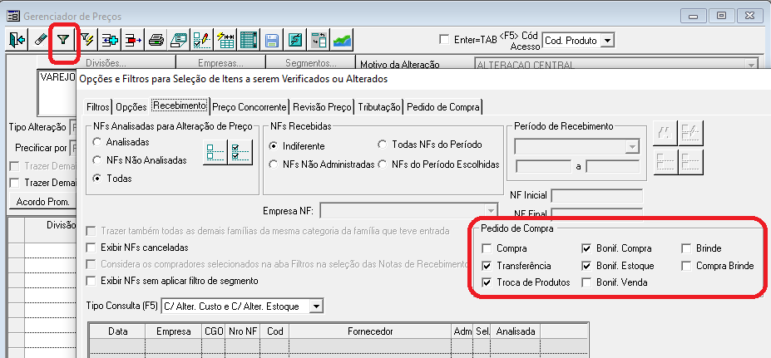The width and height of the screenshot is (771, 358).
Task: Click the unmark all NFs icon button
Action: coord(215,152)
